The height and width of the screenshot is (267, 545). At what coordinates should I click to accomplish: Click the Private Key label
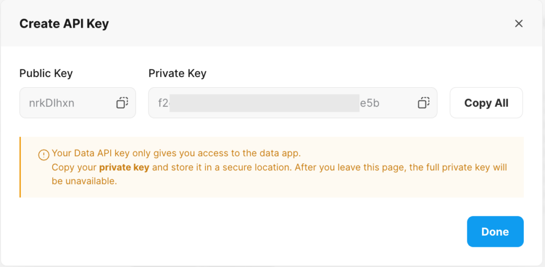(177, 73)
